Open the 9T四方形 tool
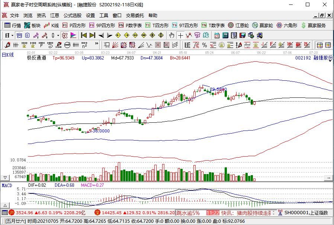 tap(185, 25)
